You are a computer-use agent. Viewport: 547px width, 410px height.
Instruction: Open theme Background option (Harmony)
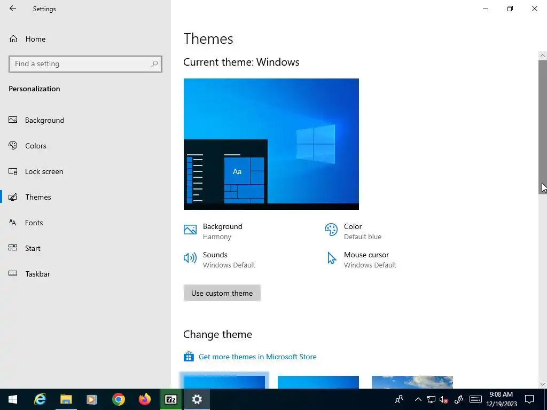[x=213, y=232]
